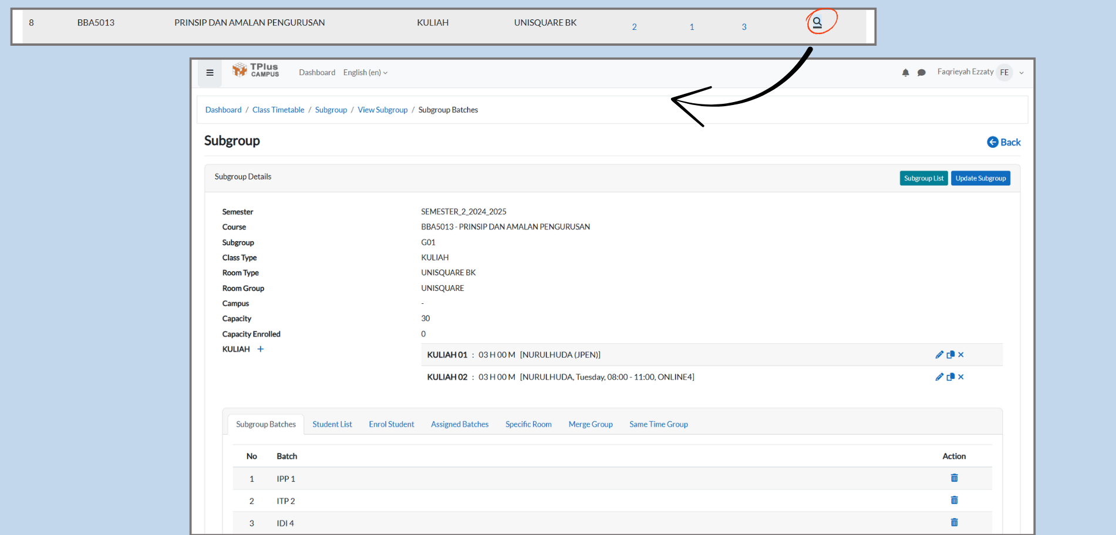Open the notifications bell

point(905,73)
